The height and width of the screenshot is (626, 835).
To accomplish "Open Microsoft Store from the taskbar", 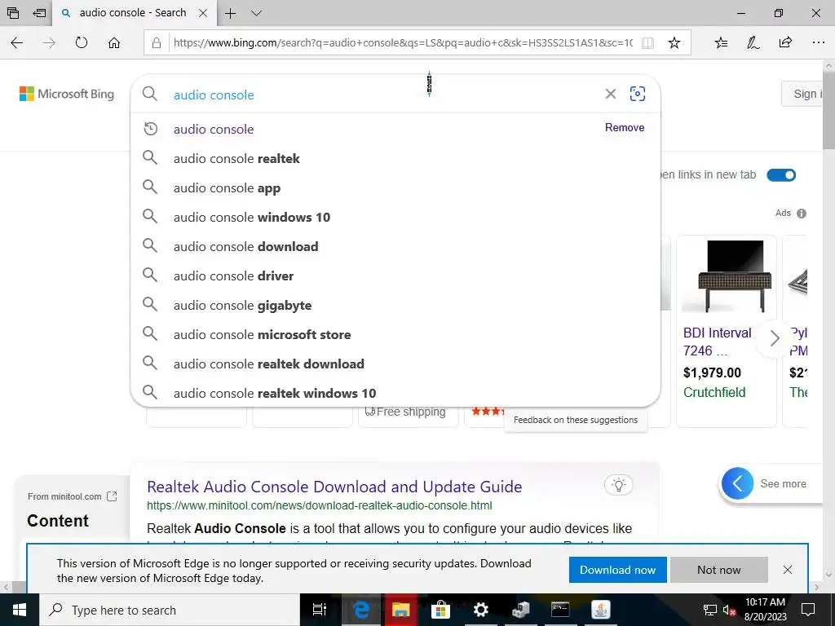I will tap(441, 610).
